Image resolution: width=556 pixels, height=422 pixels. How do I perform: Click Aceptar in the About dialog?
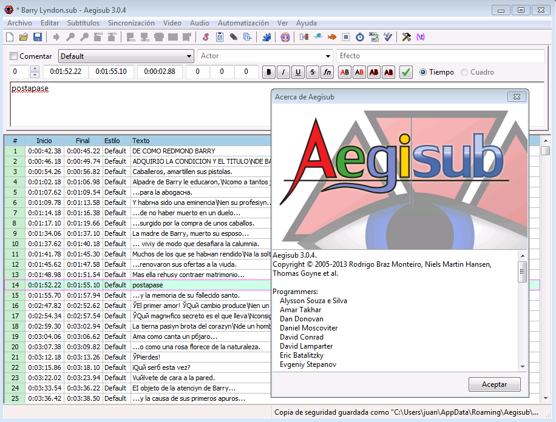[494, 384]
